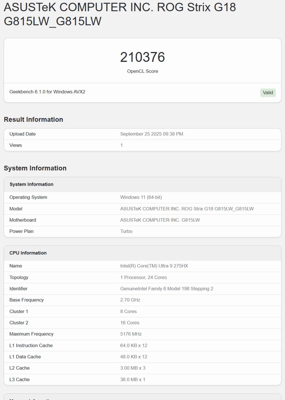Select the Windows 11 (64-bit) value
This screenshot has height=400, width=285.
click(x=141, y=197)
